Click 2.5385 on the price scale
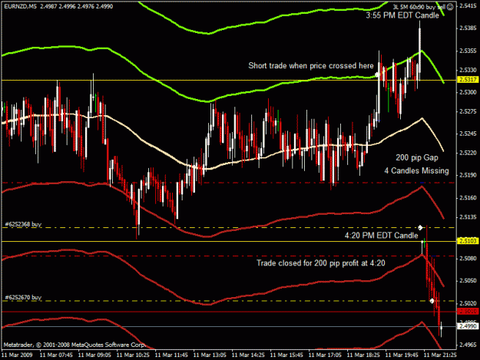 468,28
